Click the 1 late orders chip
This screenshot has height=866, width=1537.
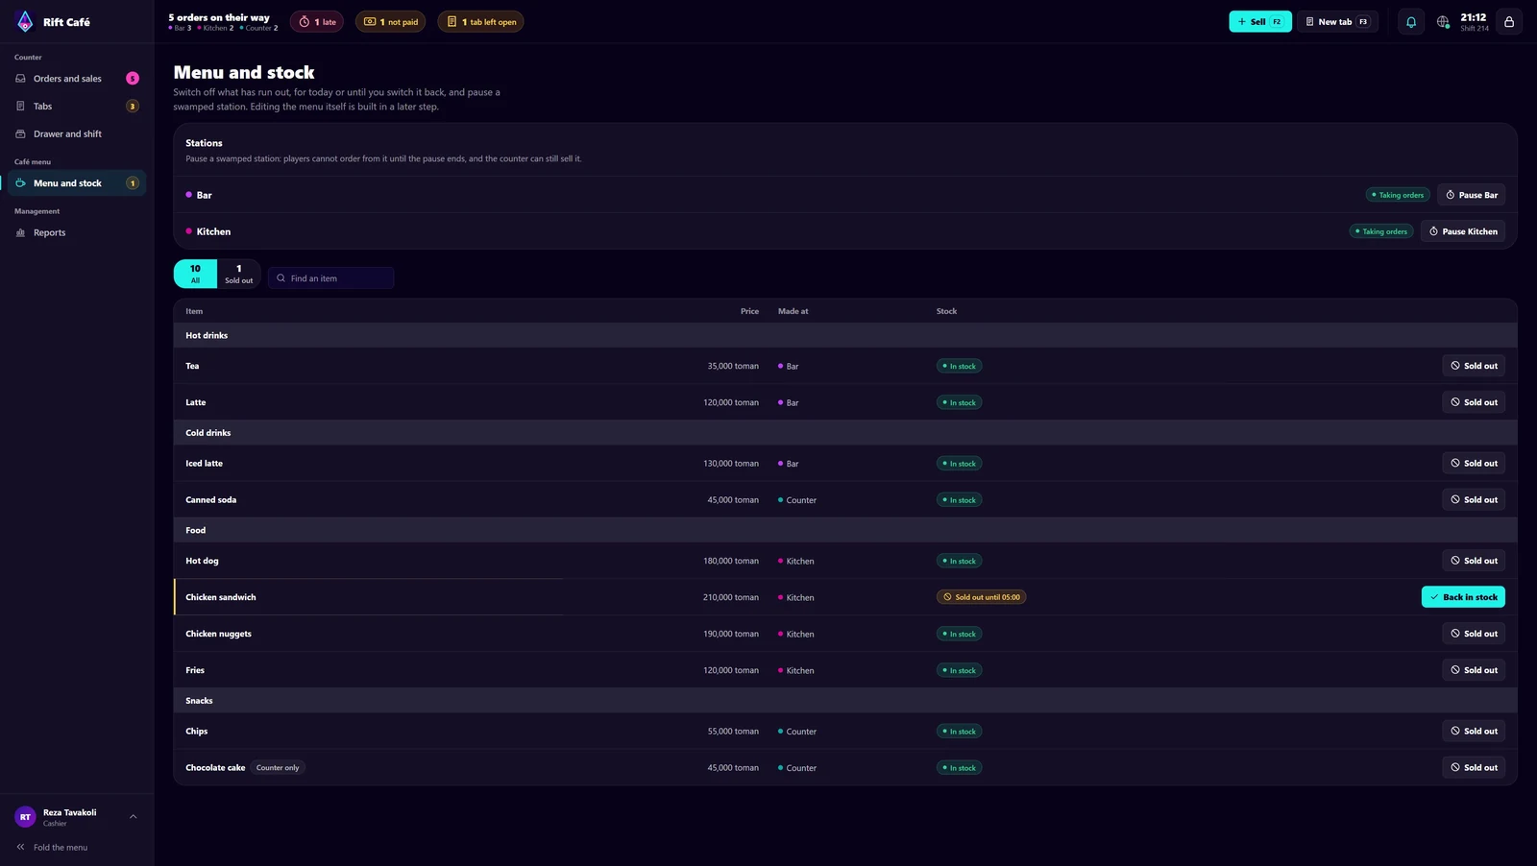317,21
